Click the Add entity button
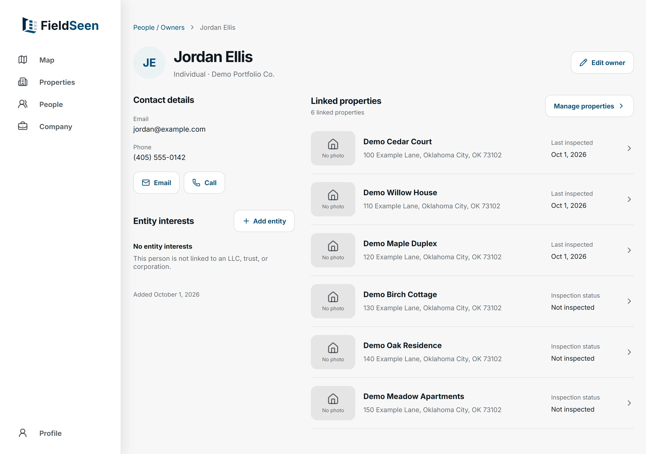This screenshot has height=454, width=646. click(264, 221)
